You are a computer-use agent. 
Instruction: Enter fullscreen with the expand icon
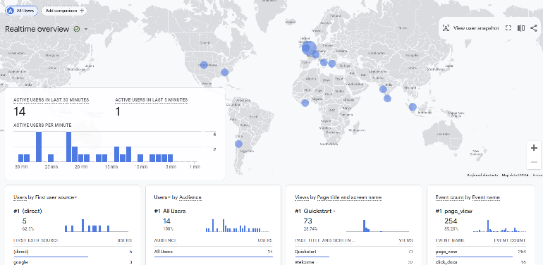[508, 28]
